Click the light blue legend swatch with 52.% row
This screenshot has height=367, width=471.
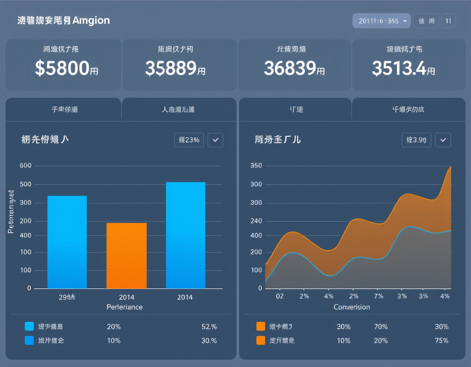[29, 326]
